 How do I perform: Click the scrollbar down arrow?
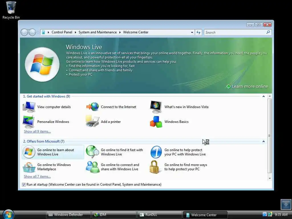click(269, 178)
